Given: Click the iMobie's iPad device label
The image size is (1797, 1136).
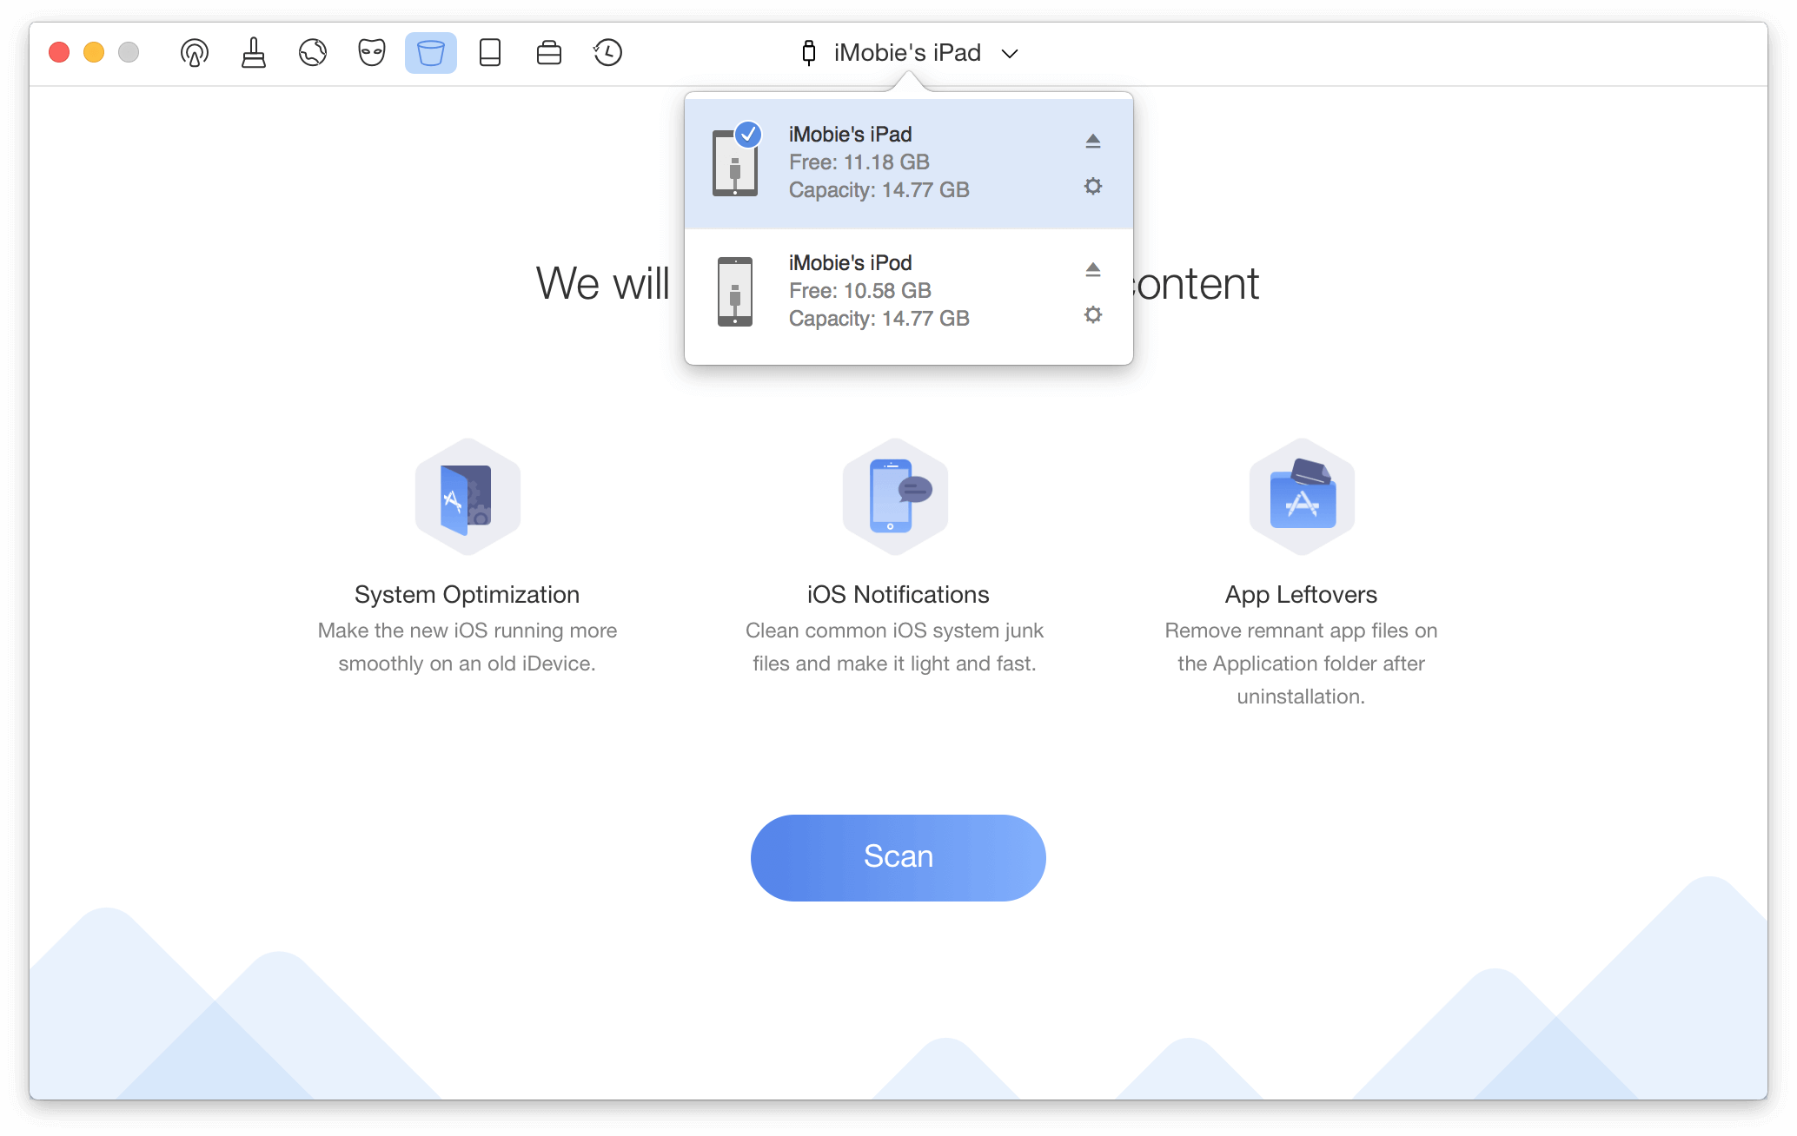Looking at the screenshot, I should tap(851, 134).
